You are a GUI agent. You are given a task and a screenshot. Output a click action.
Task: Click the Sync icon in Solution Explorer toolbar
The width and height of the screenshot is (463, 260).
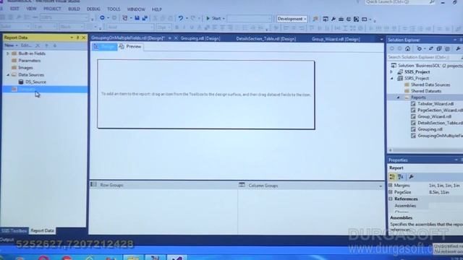(431, 48)
